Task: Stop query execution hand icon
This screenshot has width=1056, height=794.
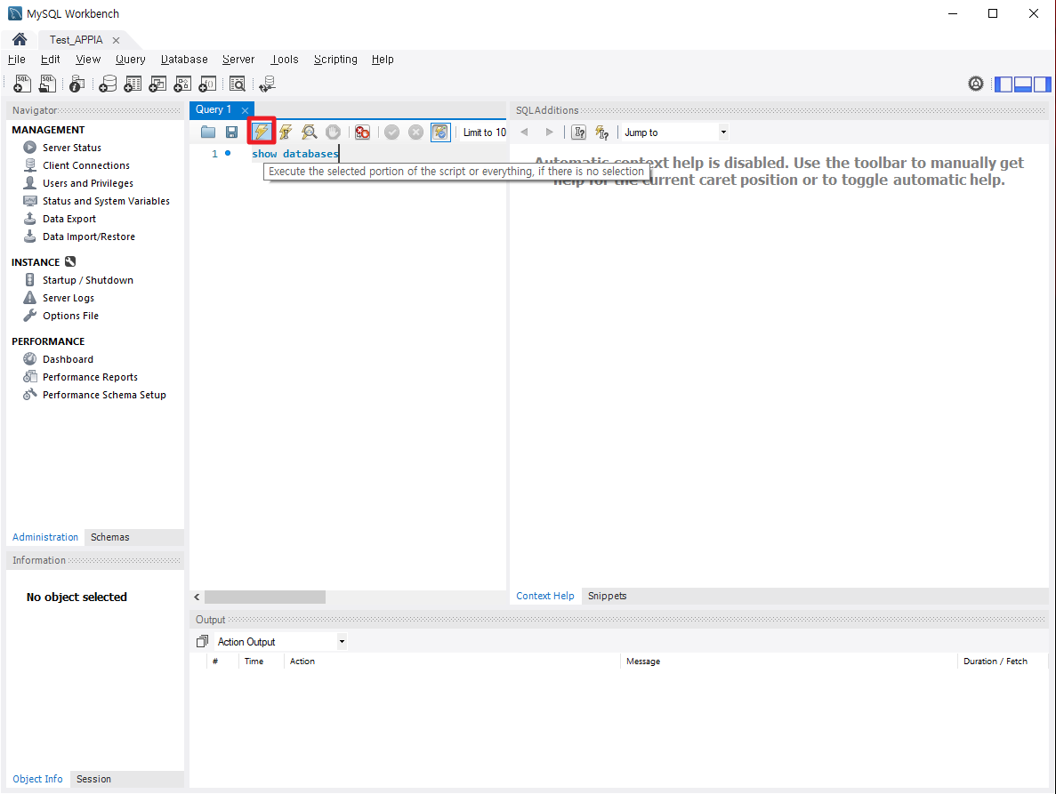Action: (333, 132)
